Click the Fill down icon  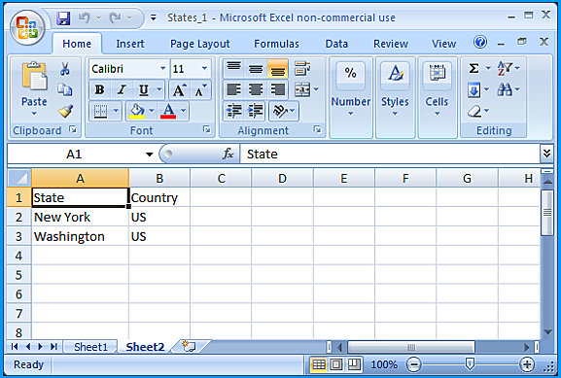coord(474,89)
